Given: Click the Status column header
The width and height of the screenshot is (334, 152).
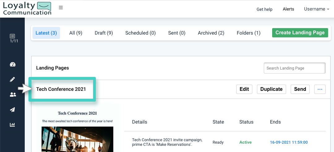Looking at the screenshot, I should (x=246, y=122).
